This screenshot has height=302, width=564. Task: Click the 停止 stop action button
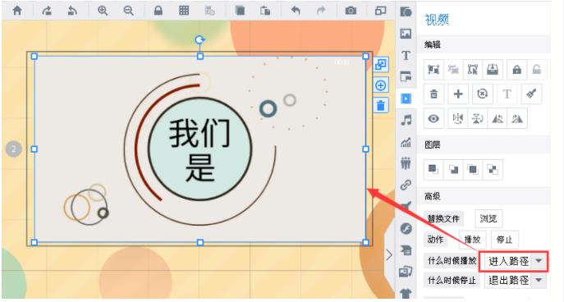point(504,239)
